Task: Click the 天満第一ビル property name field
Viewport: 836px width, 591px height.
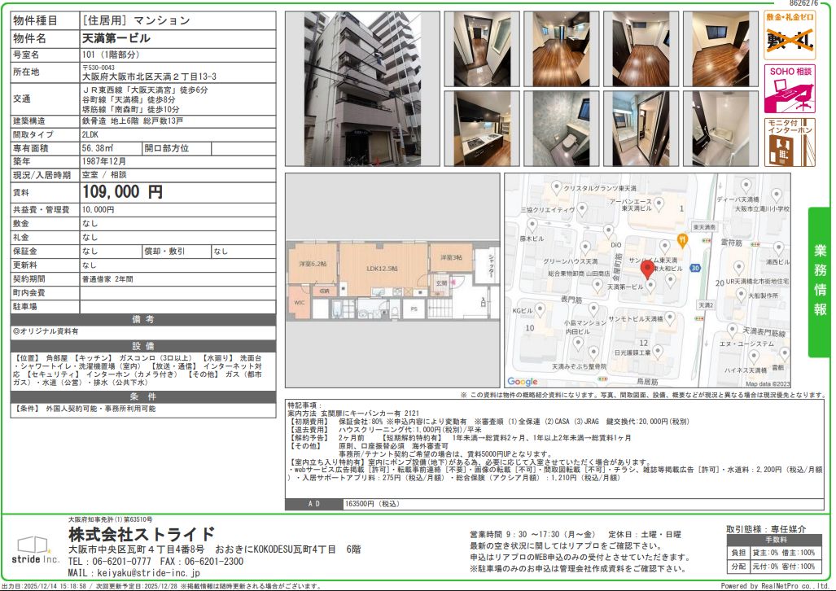Action: tap(116, 38)
